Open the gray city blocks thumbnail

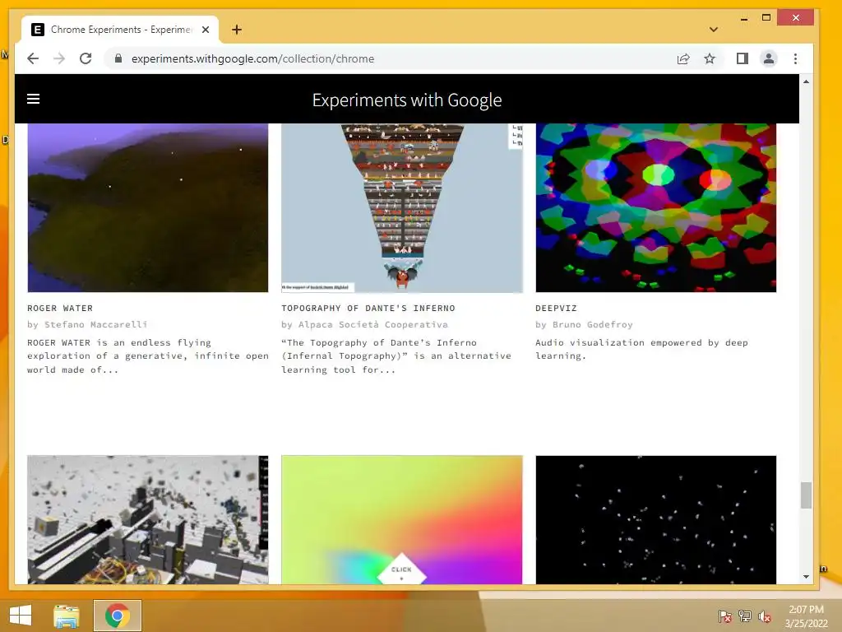[148, 520]
